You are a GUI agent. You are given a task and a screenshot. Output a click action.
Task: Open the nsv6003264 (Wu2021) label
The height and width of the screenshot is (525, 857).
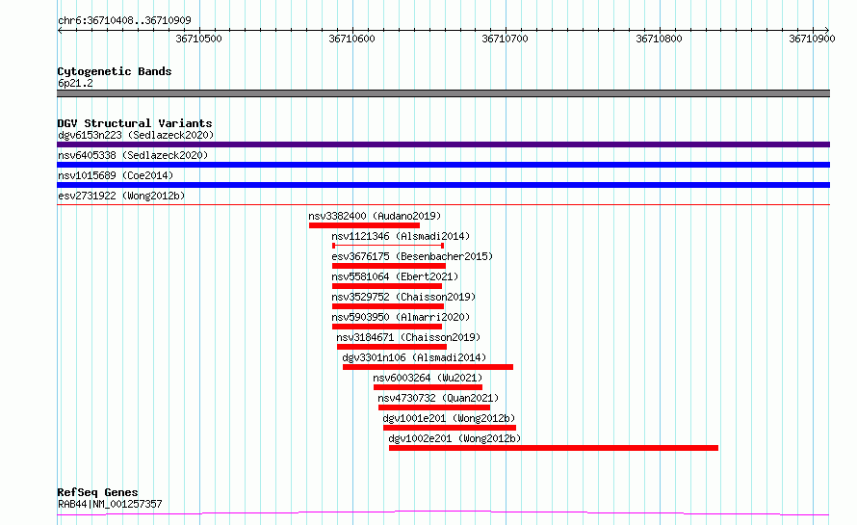pos(428,378)
